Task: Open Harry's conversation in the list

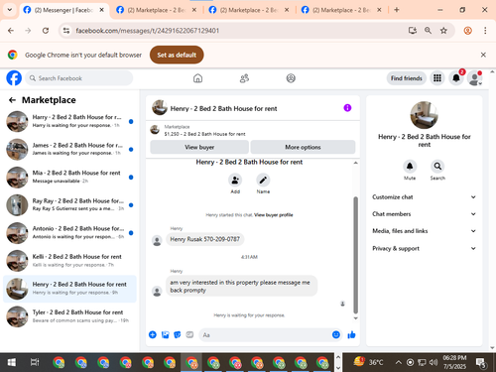Action: 69,121
